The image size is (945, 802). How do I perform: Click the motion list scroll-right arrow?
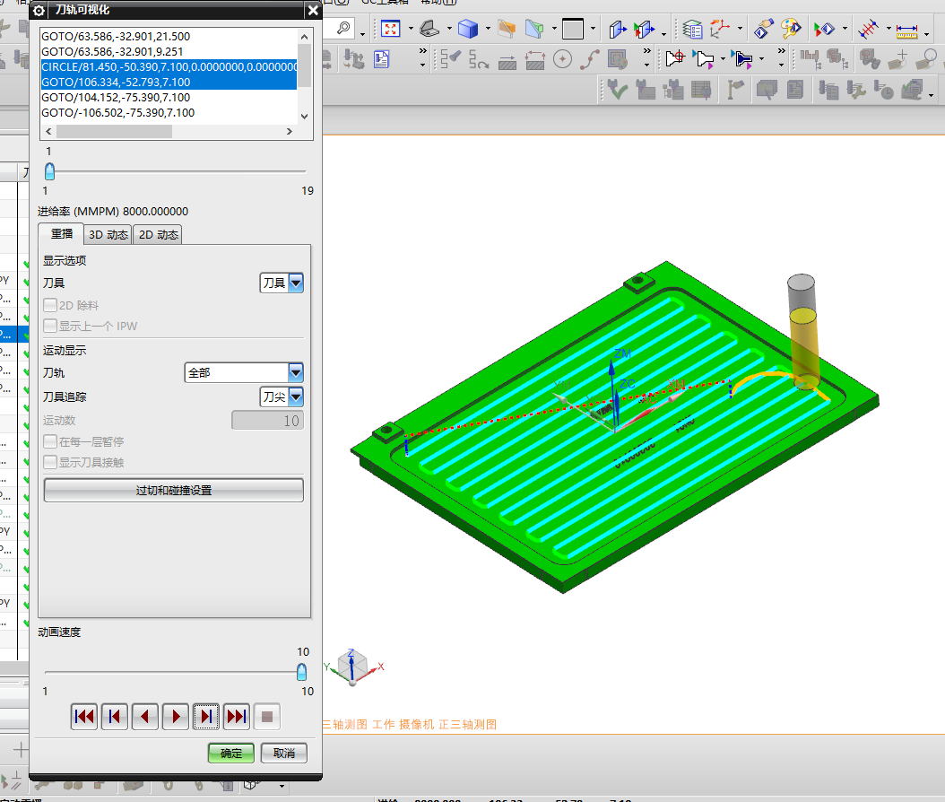click(290, 132)
